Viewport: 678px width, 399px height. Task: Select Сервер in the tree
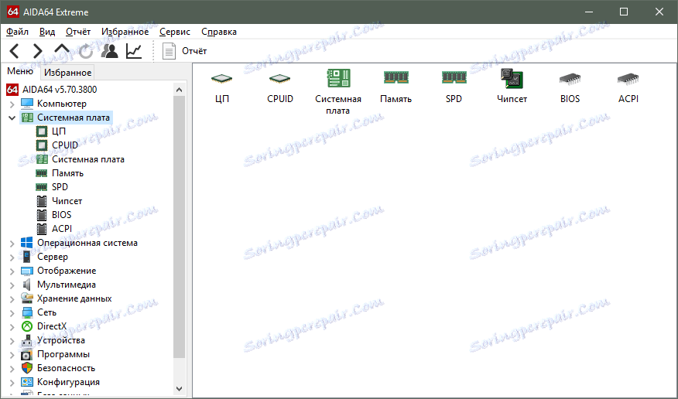point(53,257)
